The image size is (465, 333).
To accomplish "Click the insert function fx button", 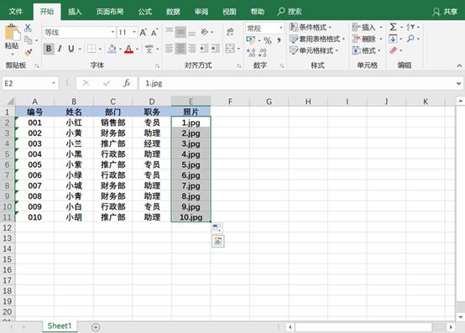I will (x=127, y=83).
